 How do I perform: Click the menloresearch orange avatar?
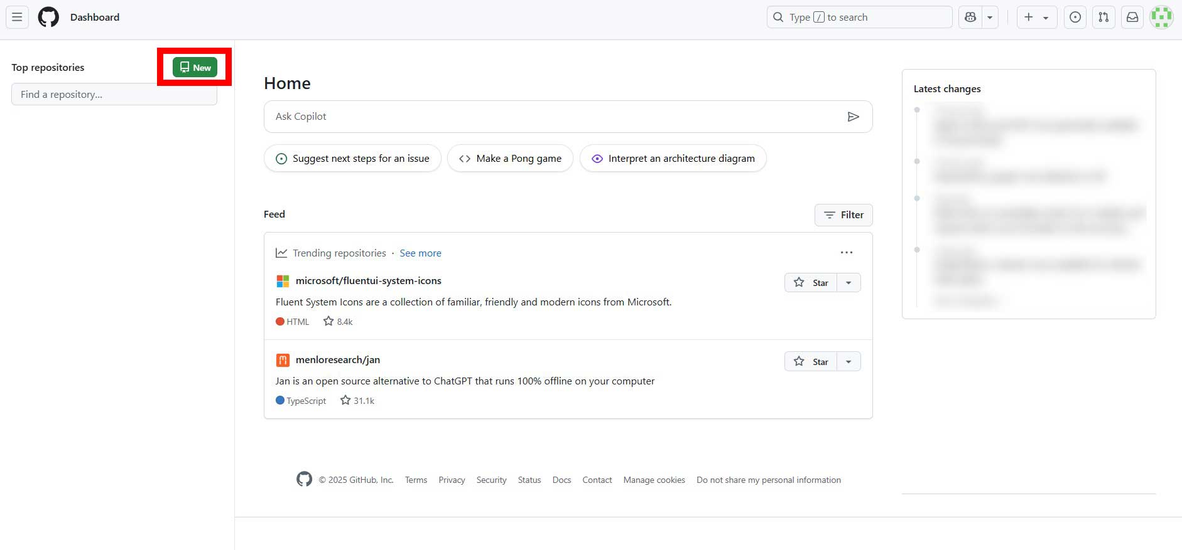pos(283,359)
